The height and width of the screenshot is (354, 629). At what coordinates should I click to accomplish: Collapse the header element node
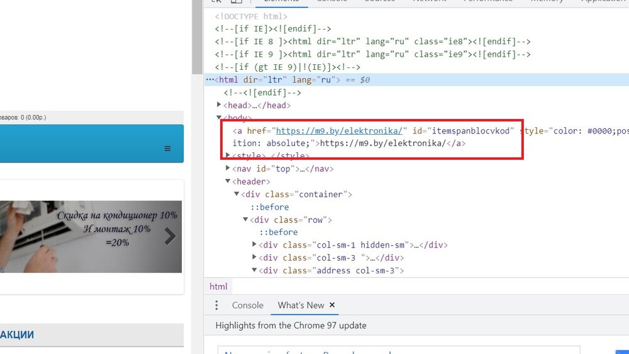228,181
